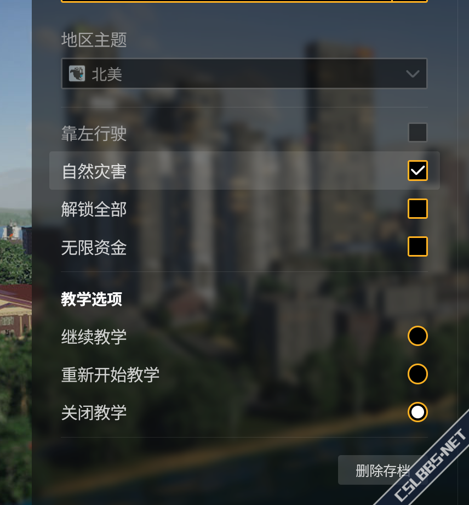Select the 重新开始教学 radio button
This screenshot has height=505, width=469.
(417, 374)
